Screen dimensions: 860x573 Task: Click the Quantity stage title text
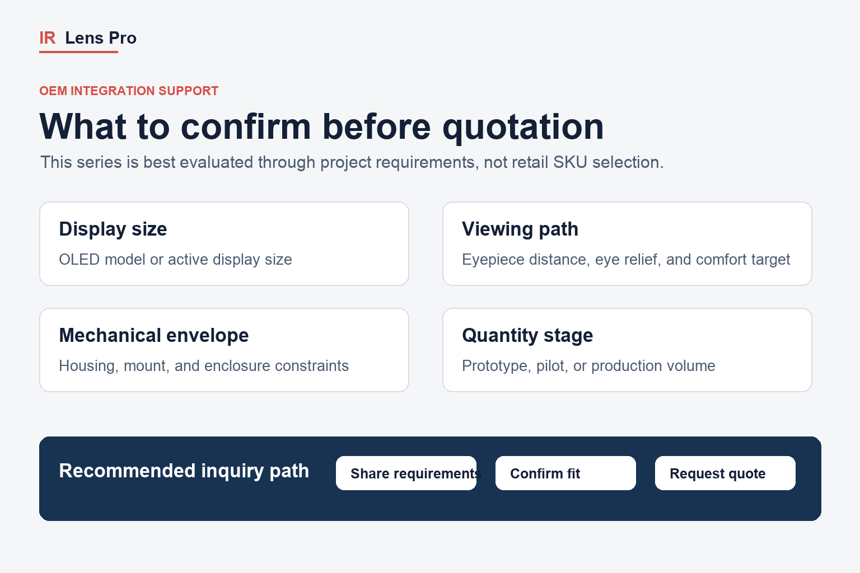tap(527, 336)
